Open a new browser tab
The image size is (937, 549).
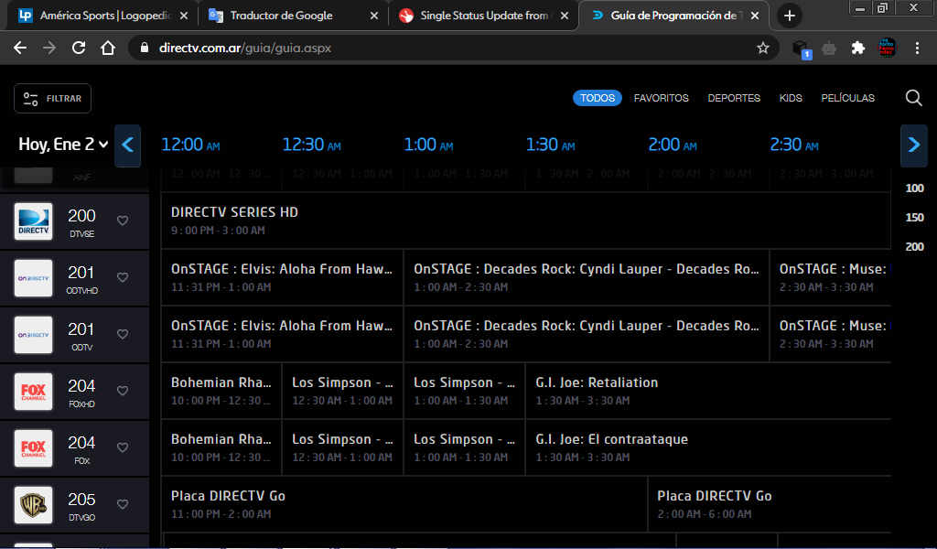[790, 16]
